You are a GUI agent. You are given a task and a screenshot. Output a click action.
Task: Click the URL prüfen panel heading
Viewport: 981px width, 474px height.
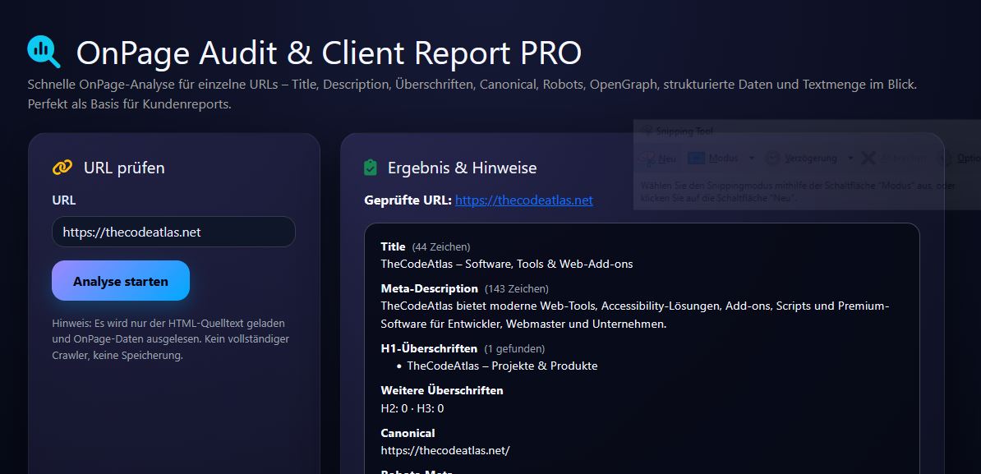point(124,168)
